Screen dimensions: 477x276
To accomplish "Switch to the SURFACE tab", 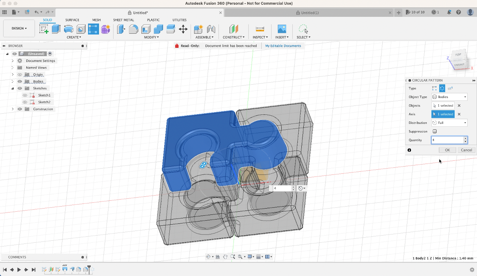I will click(x=72, y=20).
